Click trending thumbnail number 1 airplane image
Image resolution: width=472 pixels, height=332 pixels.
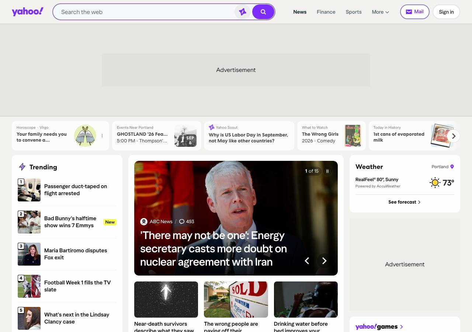click(29, 190)
